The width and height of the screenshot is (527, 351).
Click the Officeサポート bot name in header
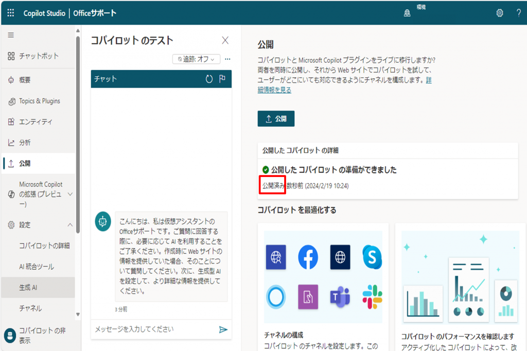pyautogui.click(x=95, y=13)
